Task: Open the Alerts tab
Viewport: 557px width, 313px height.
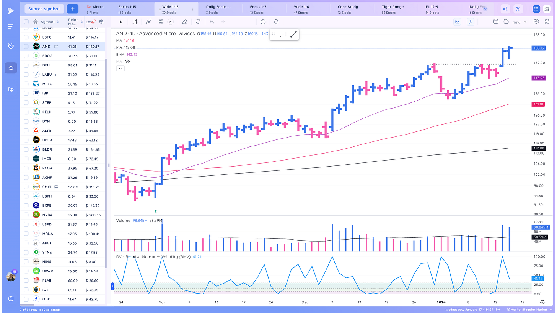Action: (96, 10)
